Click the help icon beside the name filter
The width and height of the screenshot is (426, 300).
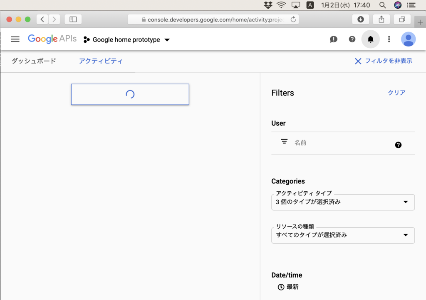tap(398, 145)
